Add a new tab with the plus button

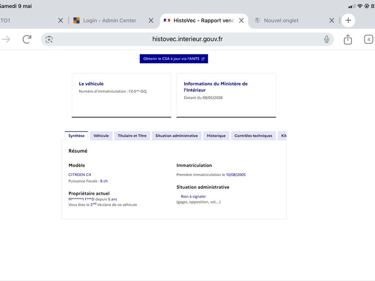click(348, 20)
